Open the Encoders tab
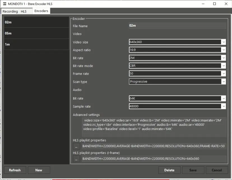The image size is (232, 180). [x=41, y=11]
